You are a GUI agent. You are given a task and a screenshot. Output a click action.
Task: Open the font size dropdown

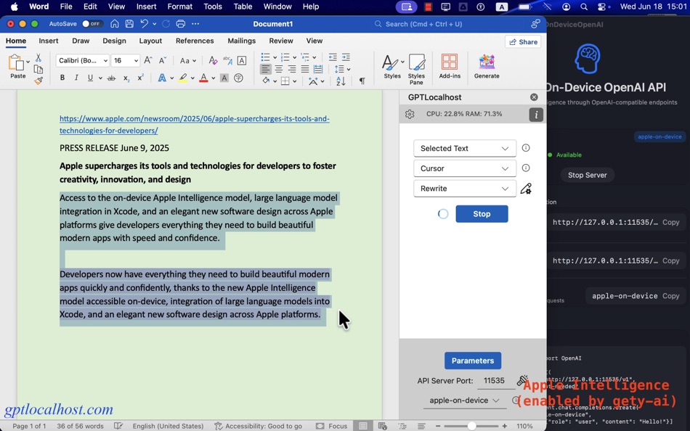tap(136, 61)
